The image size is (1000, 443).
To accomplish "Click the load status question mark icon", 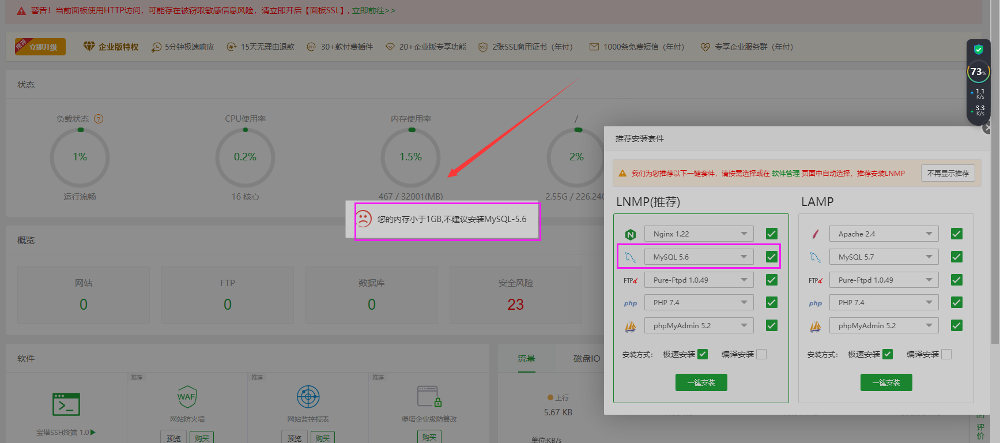I will [x=99, y=119].
